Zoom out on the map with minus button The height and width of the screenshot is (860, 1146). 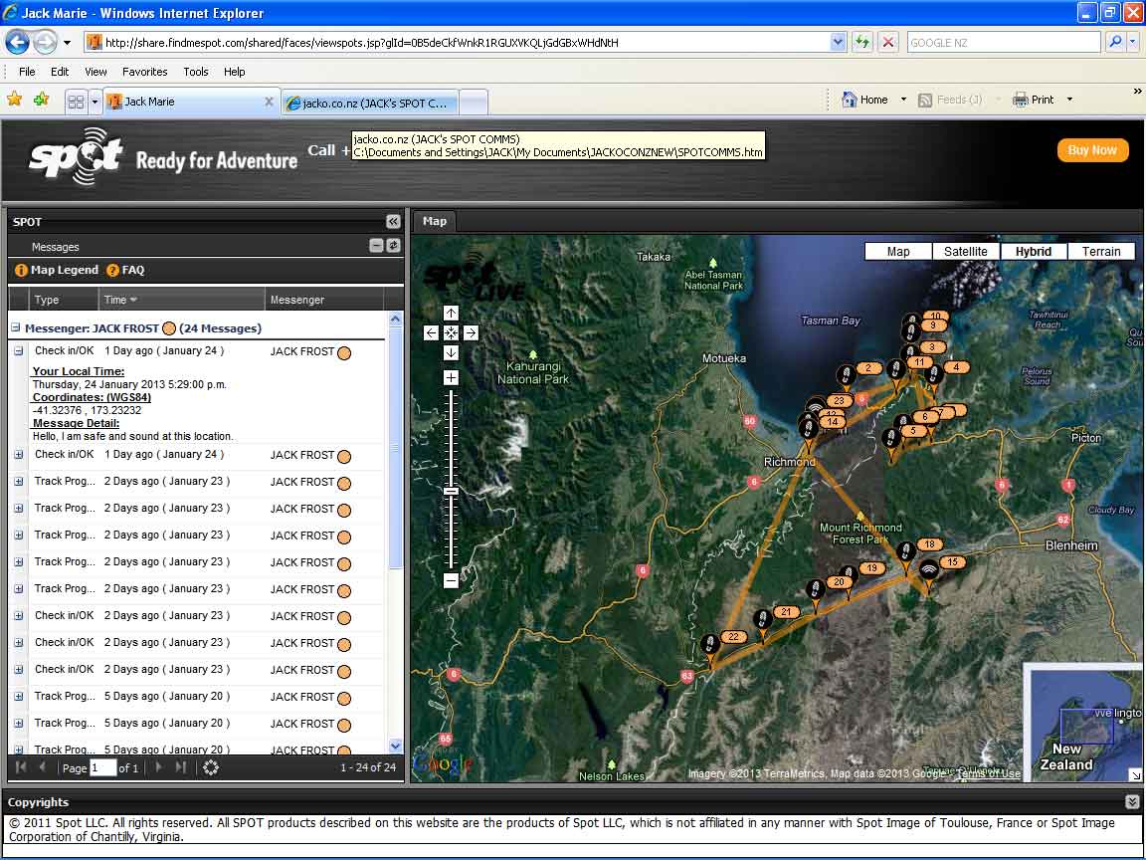pos(451,580)
